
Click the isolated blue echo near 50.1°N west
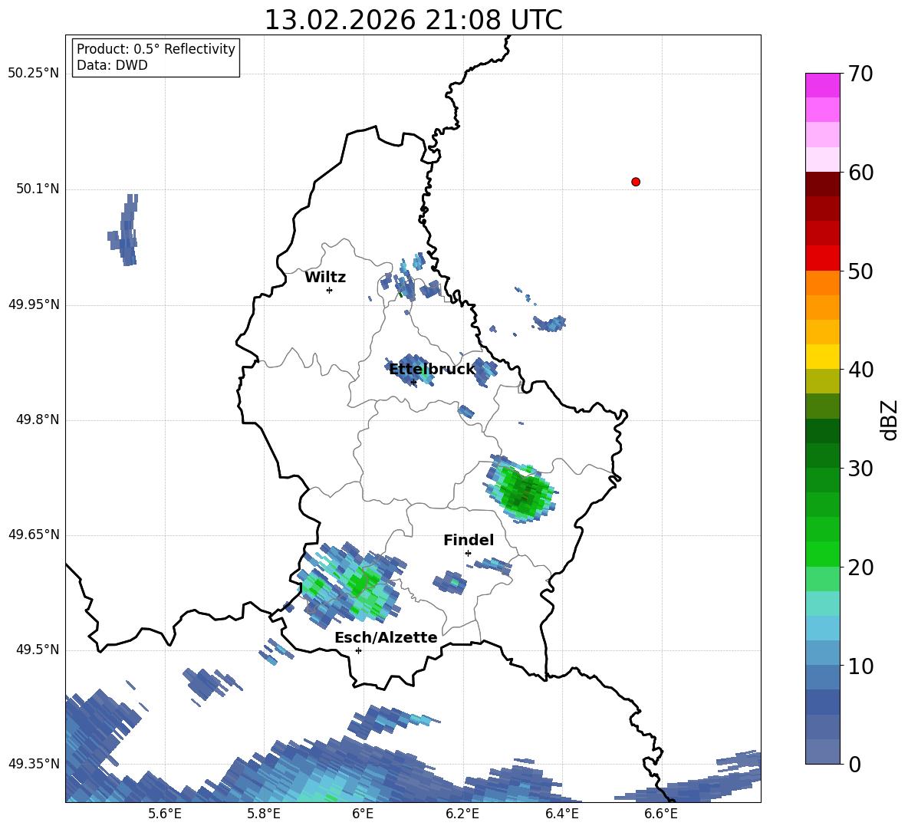pos(124,230)
